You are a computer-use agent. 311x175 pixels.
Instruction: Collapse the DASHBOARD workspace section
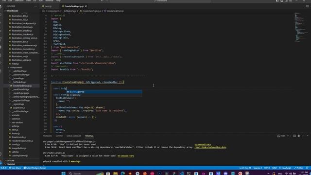[x=12, y=11]
